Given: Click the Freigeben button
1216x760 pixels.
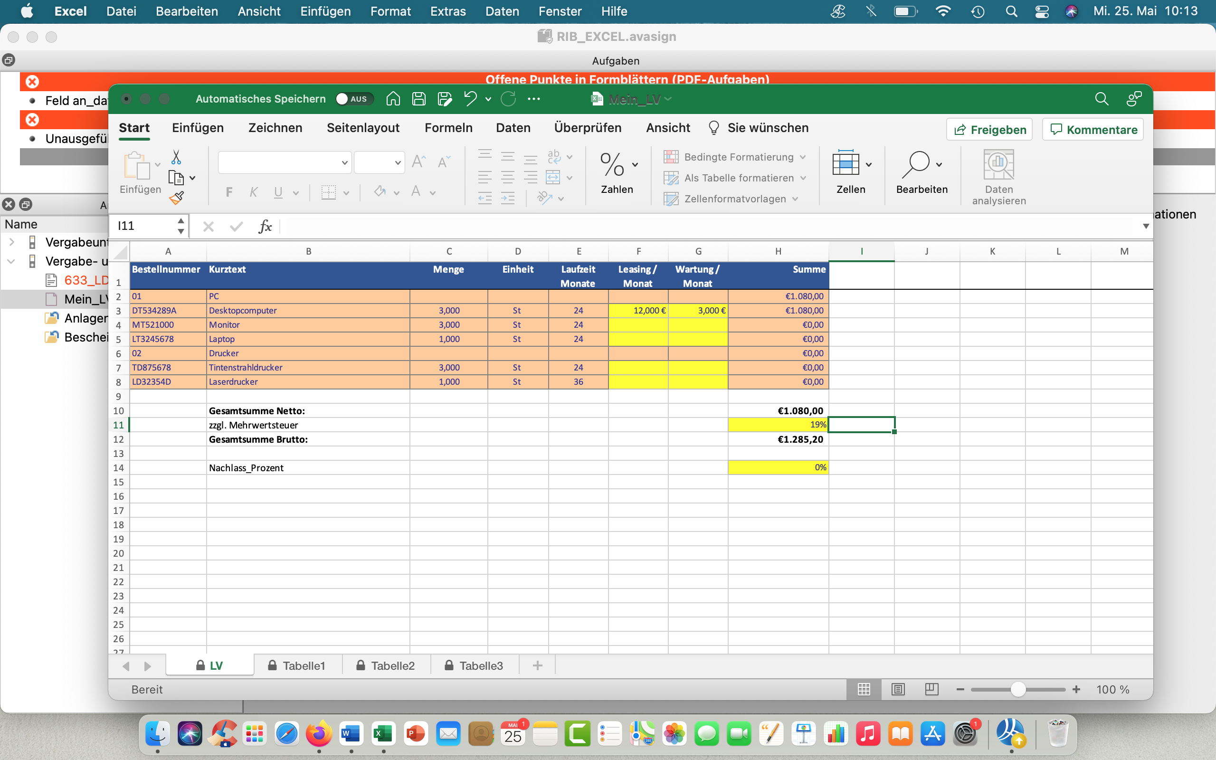Looking at the screenshot, I should tap(989, 130).
